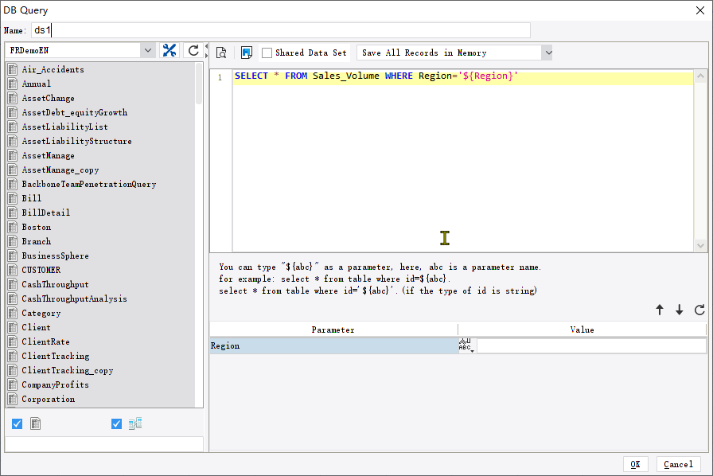Uncheck the table display checkbox at bottom left
Image resolution: width=713 pixels, height=476 pixels.
[x=17, y=423]
